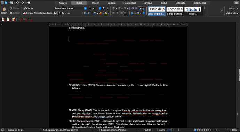Click decrease indent icon
The image size is (240, 132).
[x=136, y=8]
